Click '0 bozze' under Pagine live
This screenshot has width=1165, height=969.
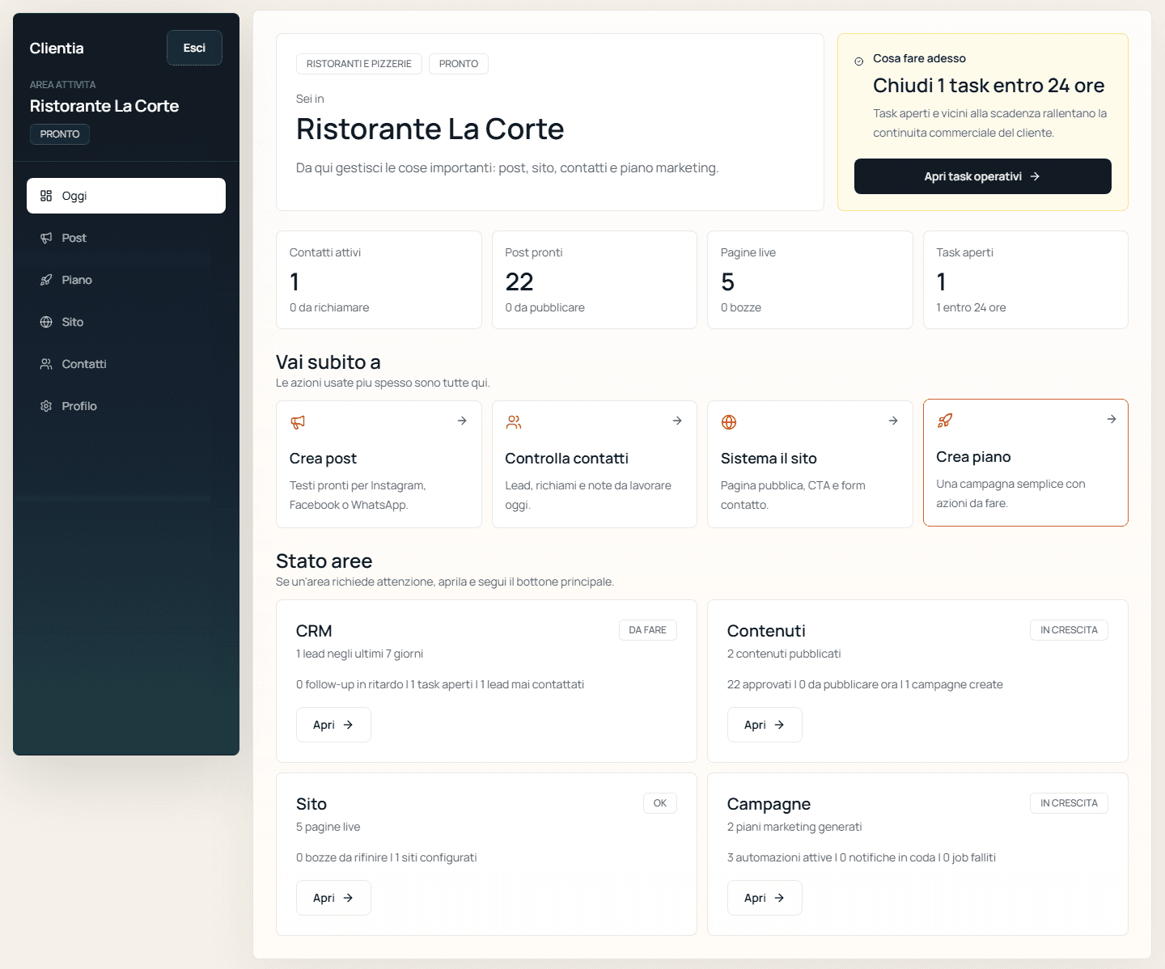(741, 307)
